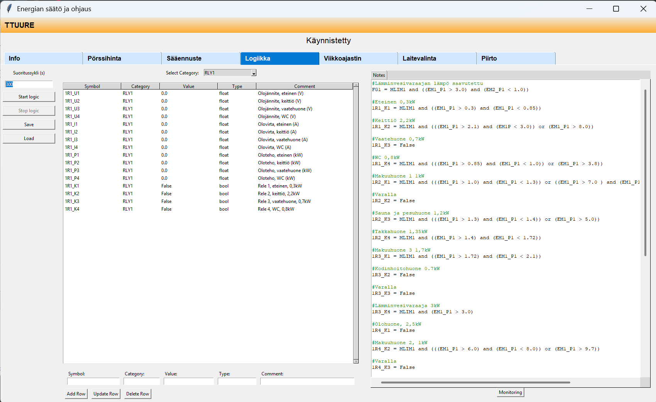Click the Delete Row button
This screenshot has width=656, height=402.
(137, 394)
